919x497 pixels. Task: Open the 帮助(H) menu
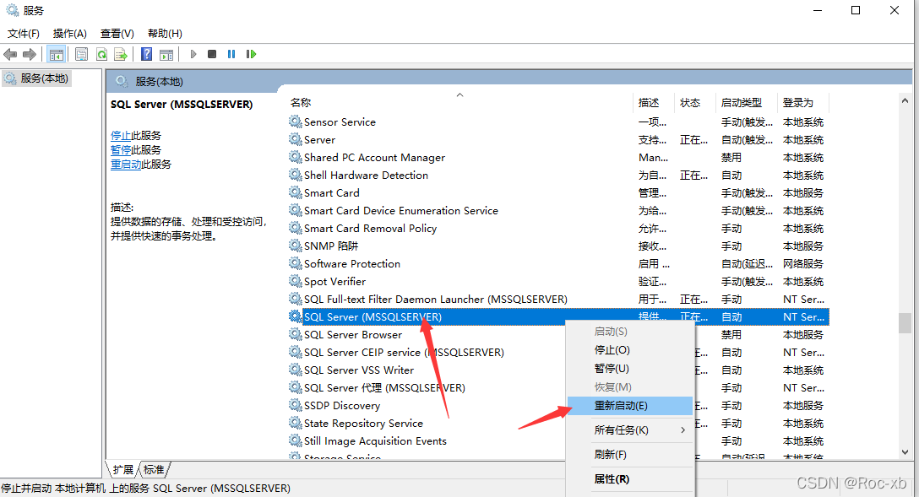[x=165, y=34]
